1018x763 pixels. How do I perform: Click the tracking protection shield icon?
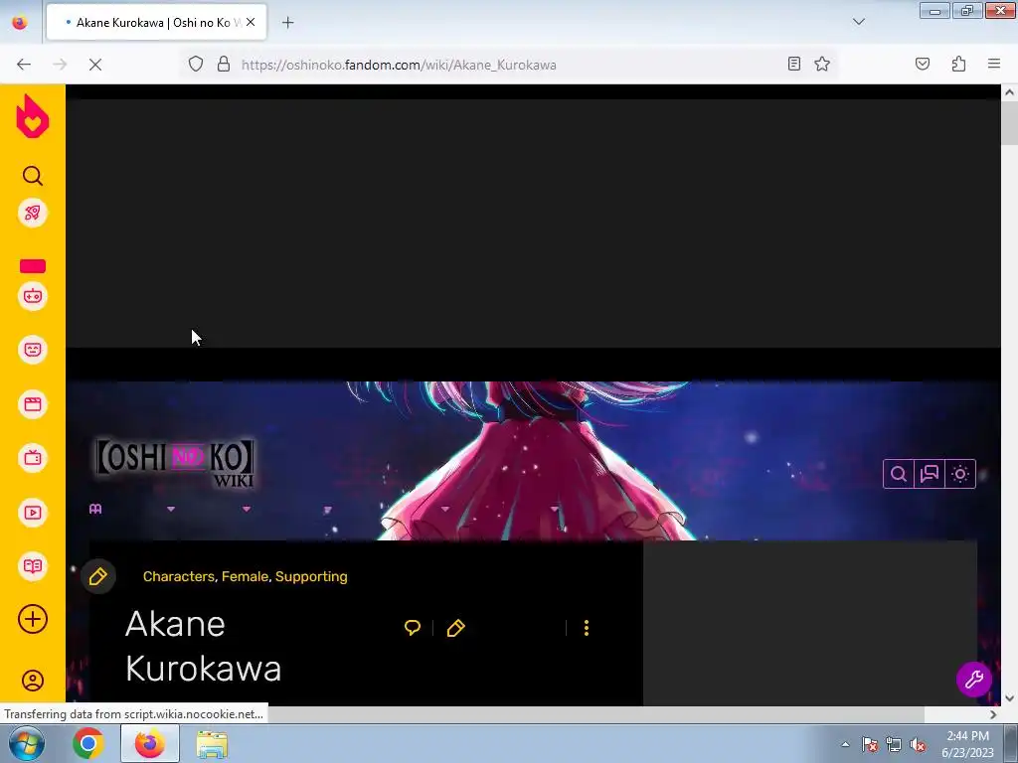pyautogui.click(x=196, y=65)
